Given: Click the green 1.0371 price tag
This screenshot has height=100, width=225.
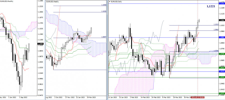Looking at the screenshot, I should click(222, 93).
